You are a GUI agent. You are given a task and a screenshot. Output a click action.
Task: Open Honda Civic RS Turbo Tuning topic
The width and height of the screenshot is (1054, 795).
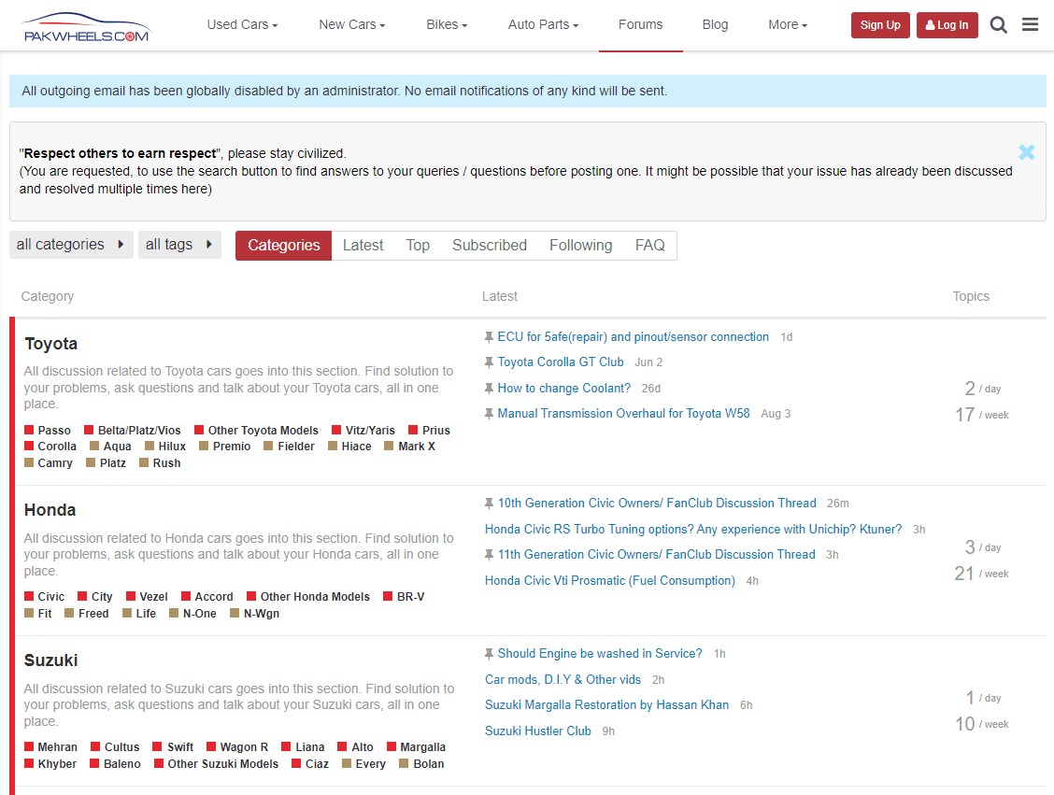[x=693, y=530]
